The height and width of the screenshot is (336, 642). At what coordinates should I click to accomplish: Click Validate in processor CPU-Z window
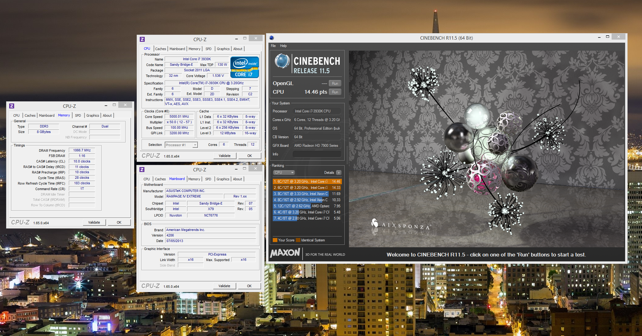tap(225, 156)
